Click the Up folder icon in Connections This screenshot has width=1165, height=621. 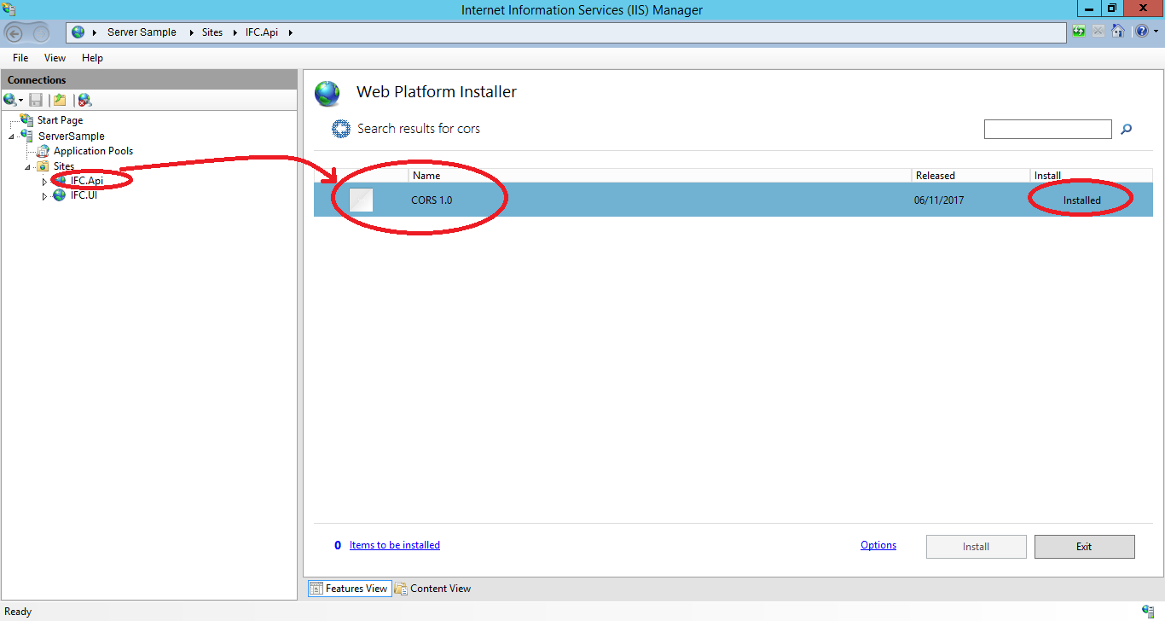60,100
